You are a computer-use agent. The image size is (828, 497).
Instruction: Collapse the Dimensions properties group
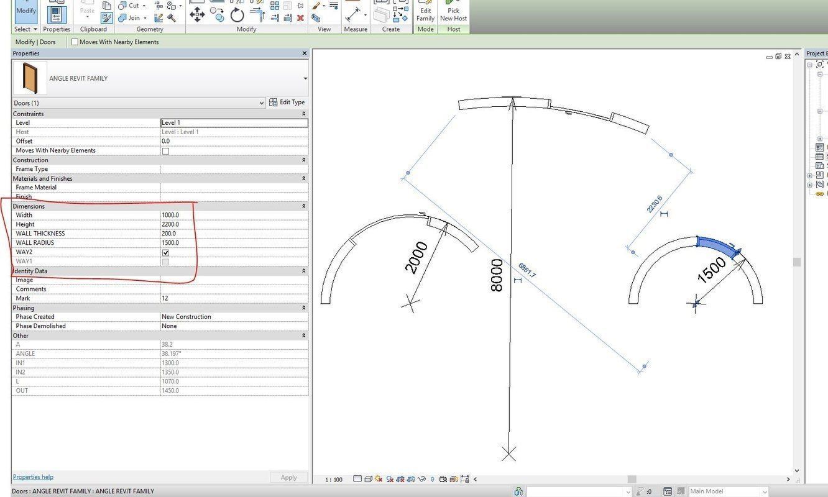tap(303, 206)
